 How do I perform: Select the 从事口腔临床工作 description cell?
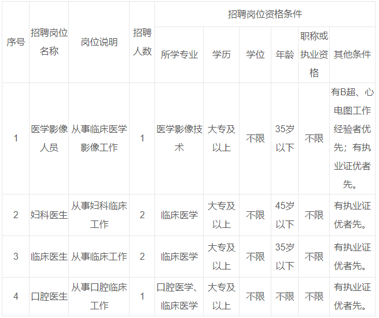point(99,297)
